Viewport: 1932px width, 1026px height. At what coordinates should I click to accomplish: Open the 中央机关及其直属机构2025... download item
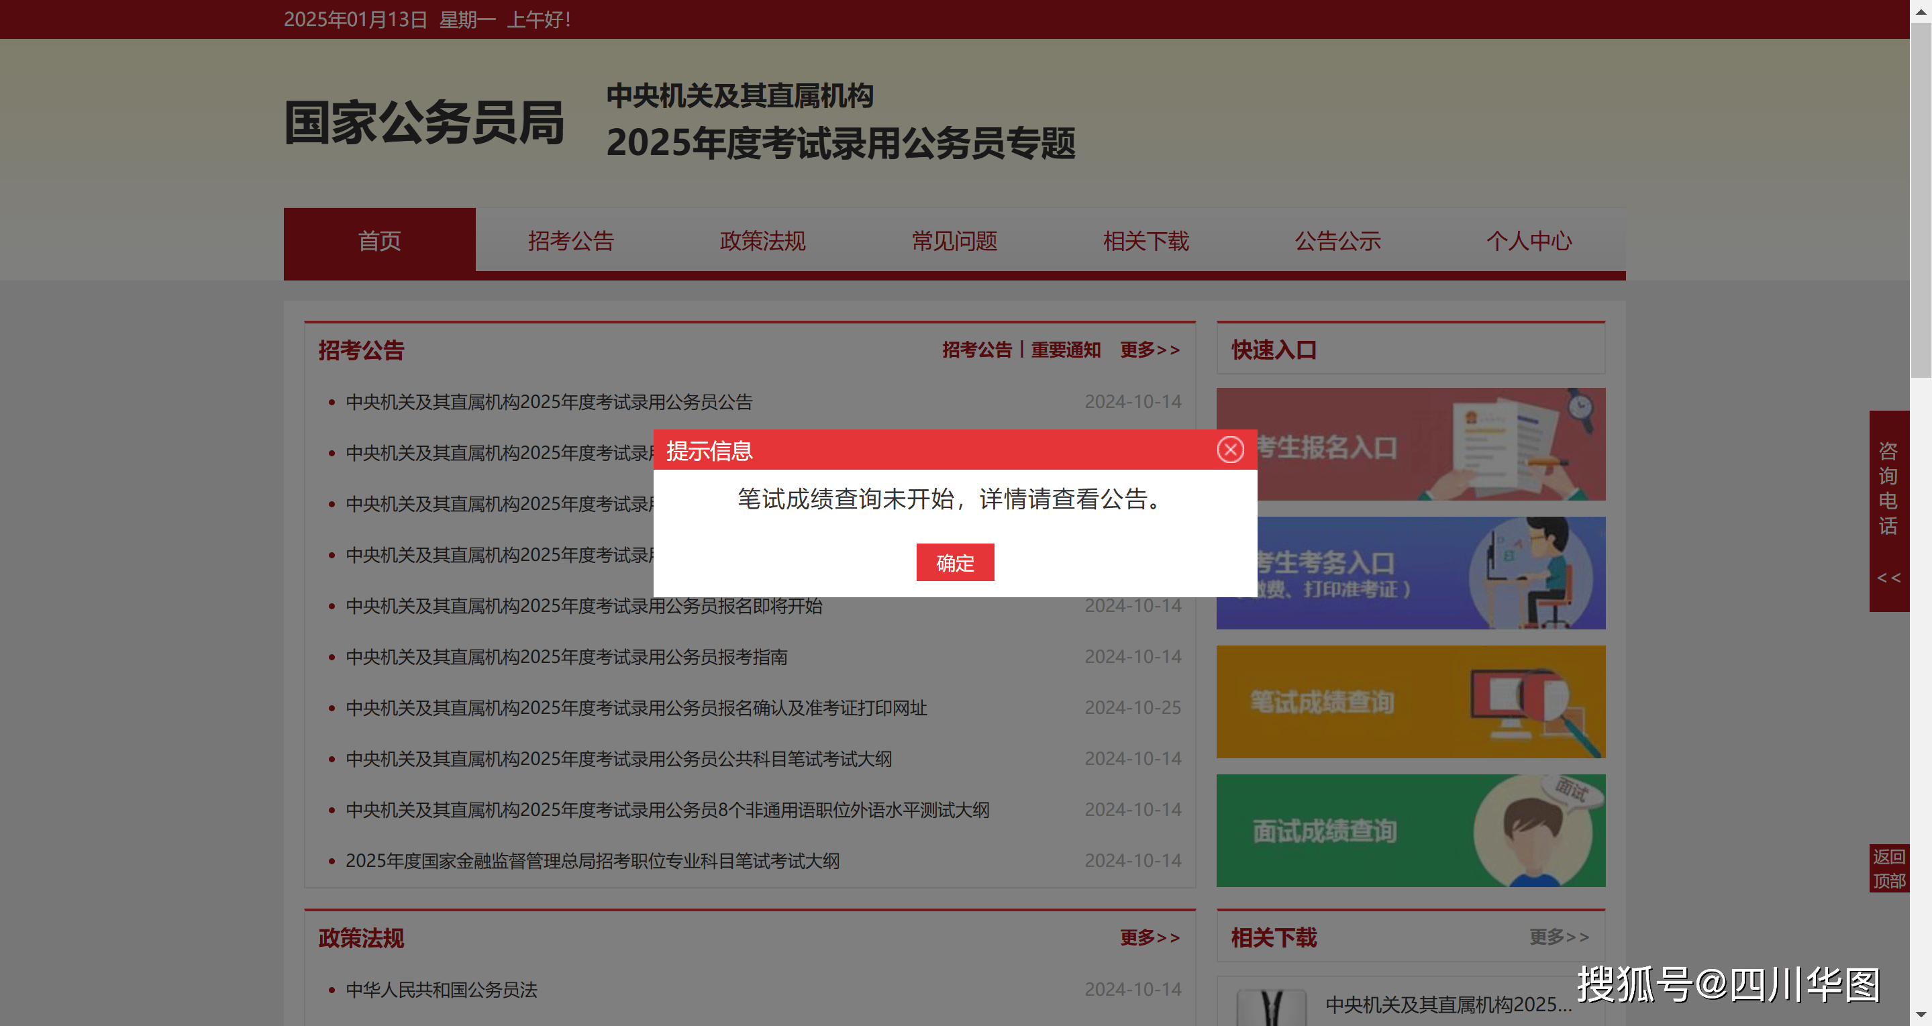tap(1448, 1005)
